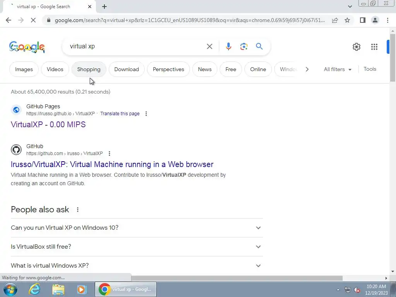Toggle the Chrome side panel
Viewport: 396px width, 297px height.
point(363,20)
